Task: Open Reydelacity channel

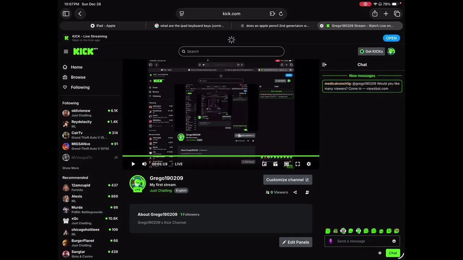Action: (90, 124)
